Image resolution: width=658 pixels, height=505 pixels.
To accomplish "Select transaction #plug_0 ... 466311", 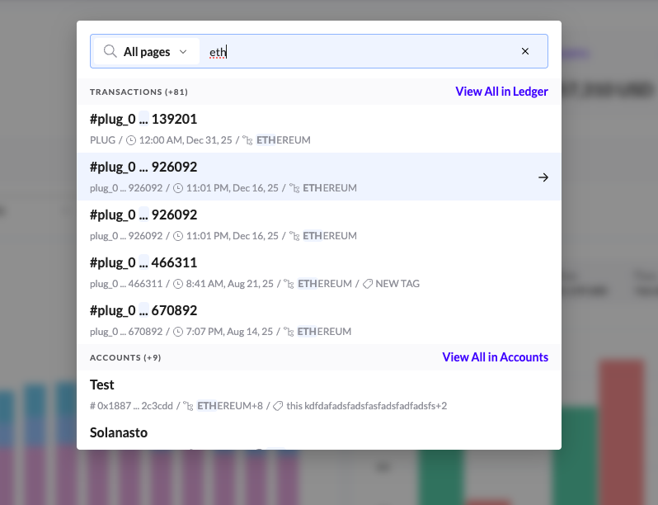I will coord(143,262).
